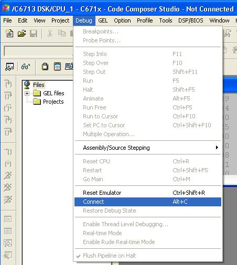Open the View menu
Image resolution: width=237 pixels, height=265 pixels.
pos(39,20)
